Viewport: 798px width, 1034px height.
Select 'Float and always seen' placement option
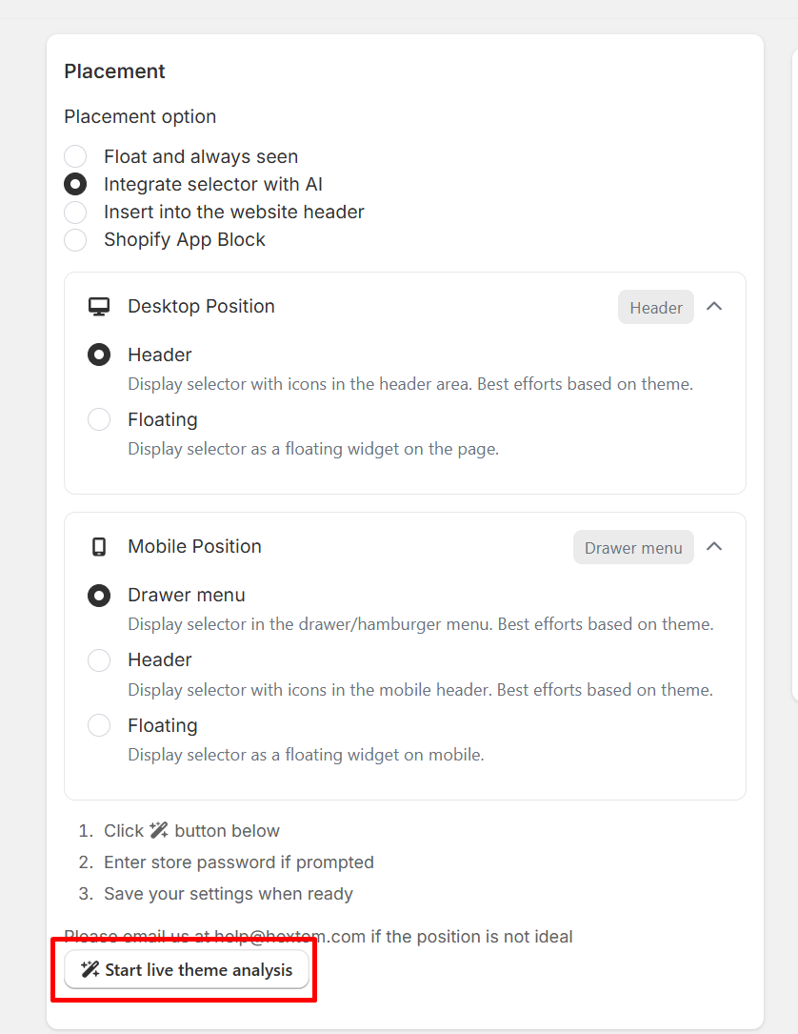point(75,156)
